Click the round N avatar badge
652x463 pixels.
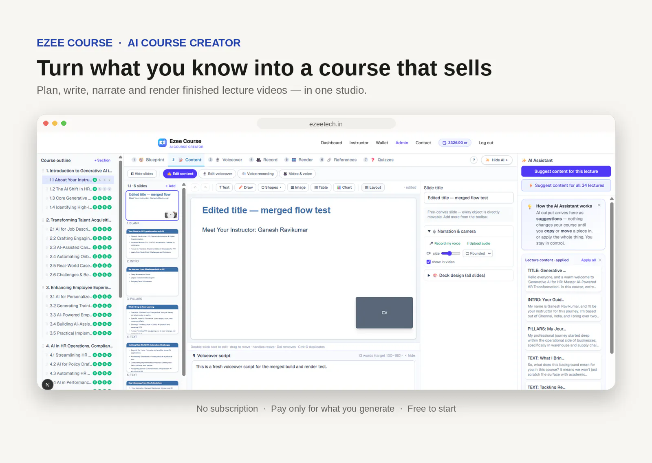48,384
